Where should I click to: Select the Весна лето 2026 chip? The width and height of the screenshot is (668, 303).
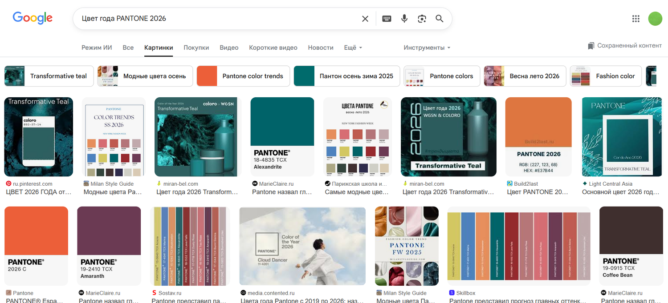pos(525,76)
